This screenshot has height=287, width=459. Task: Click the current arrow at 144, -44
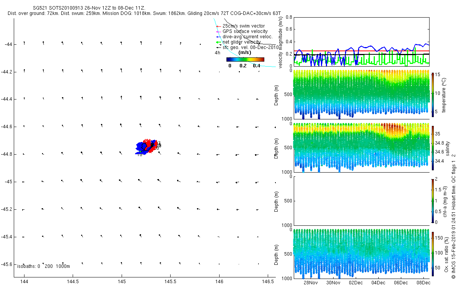point(24,43)
